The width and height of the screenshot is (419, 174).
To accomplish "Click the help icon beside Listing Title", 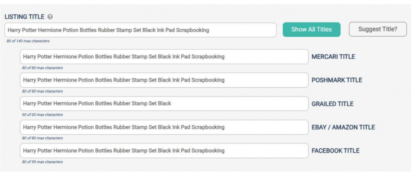I will pyautogui.click(x=50, y=17).
